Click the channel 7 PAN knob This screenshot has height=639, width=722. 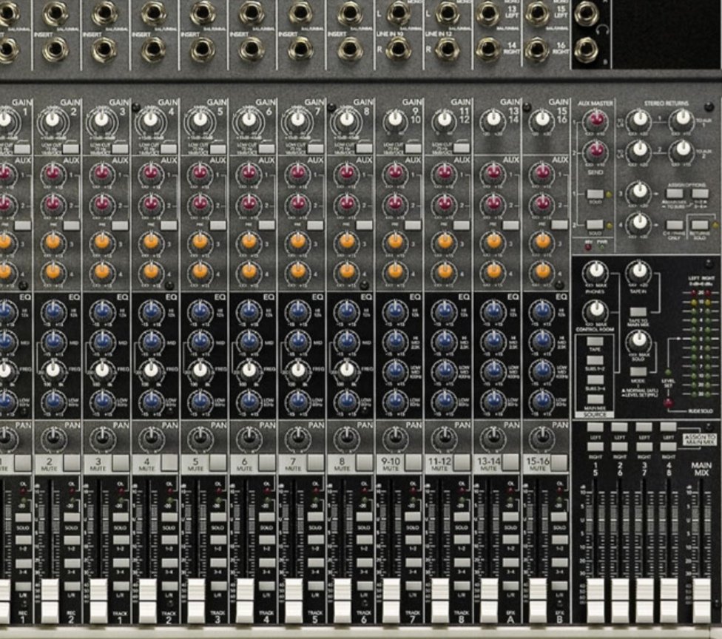click(297, 438)
